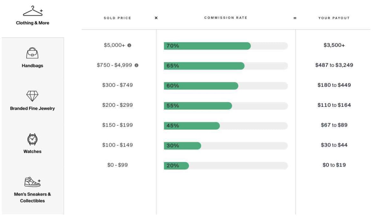Open Branded Fine Jewelry tab
Image resolution: width=374 pixels, height=216 pixels.
coord(32,108)
